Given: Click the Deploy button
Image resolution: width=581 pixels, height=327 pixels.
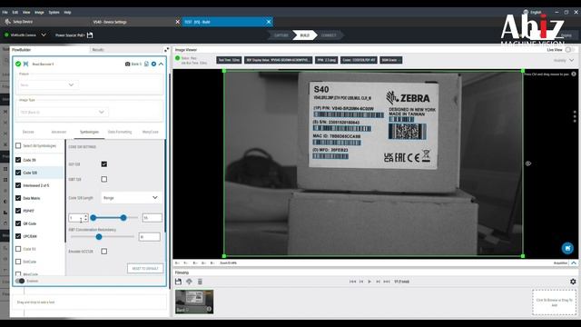Looking at the screenshot, I should point(566,35).
